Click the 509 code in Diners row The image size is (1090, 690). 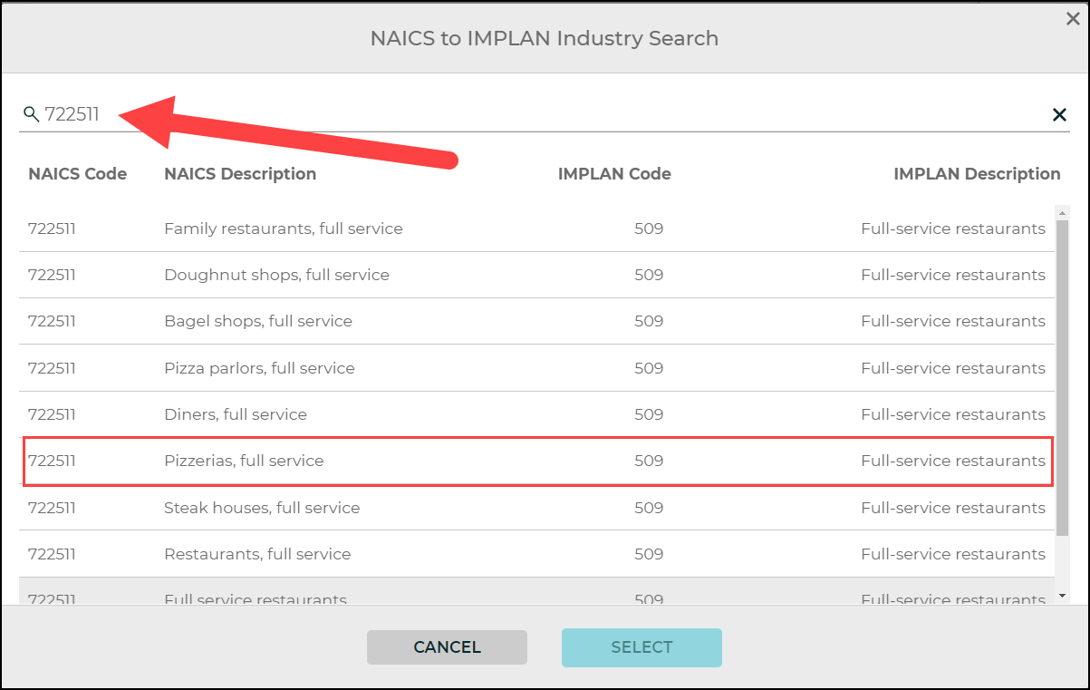tap(649, 414)
